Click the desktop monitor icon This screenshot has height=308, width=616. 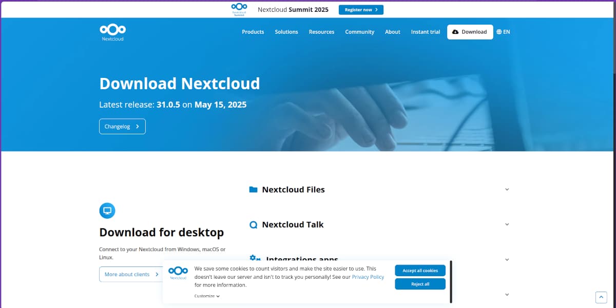[x=107, y=211]
